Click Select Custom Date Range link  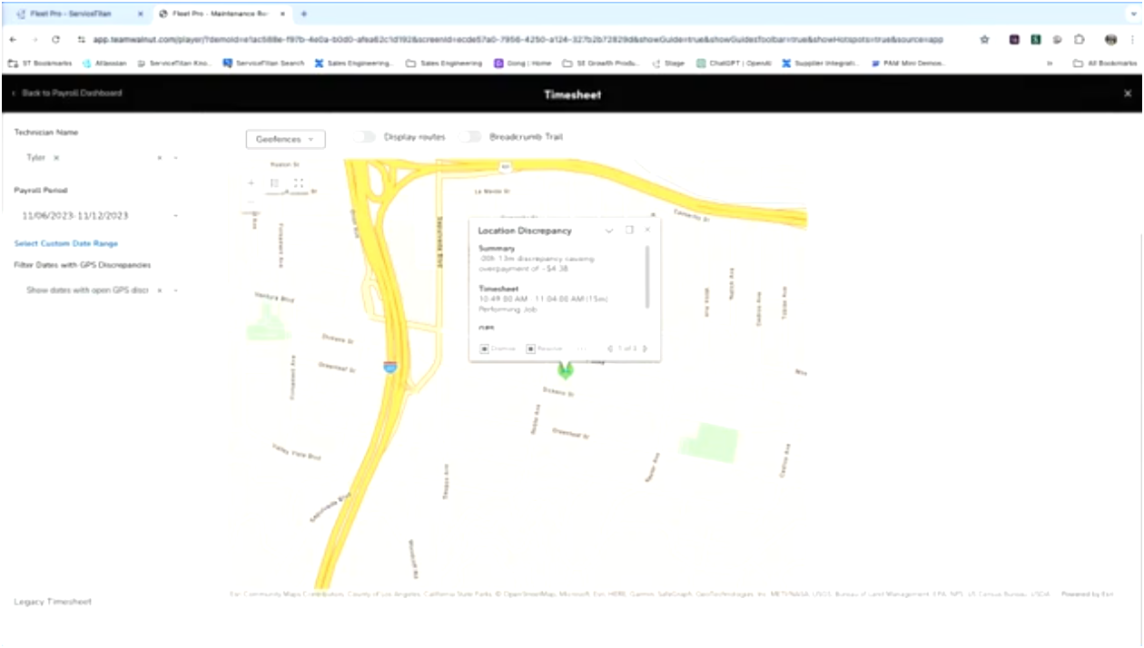coord(66,243)
